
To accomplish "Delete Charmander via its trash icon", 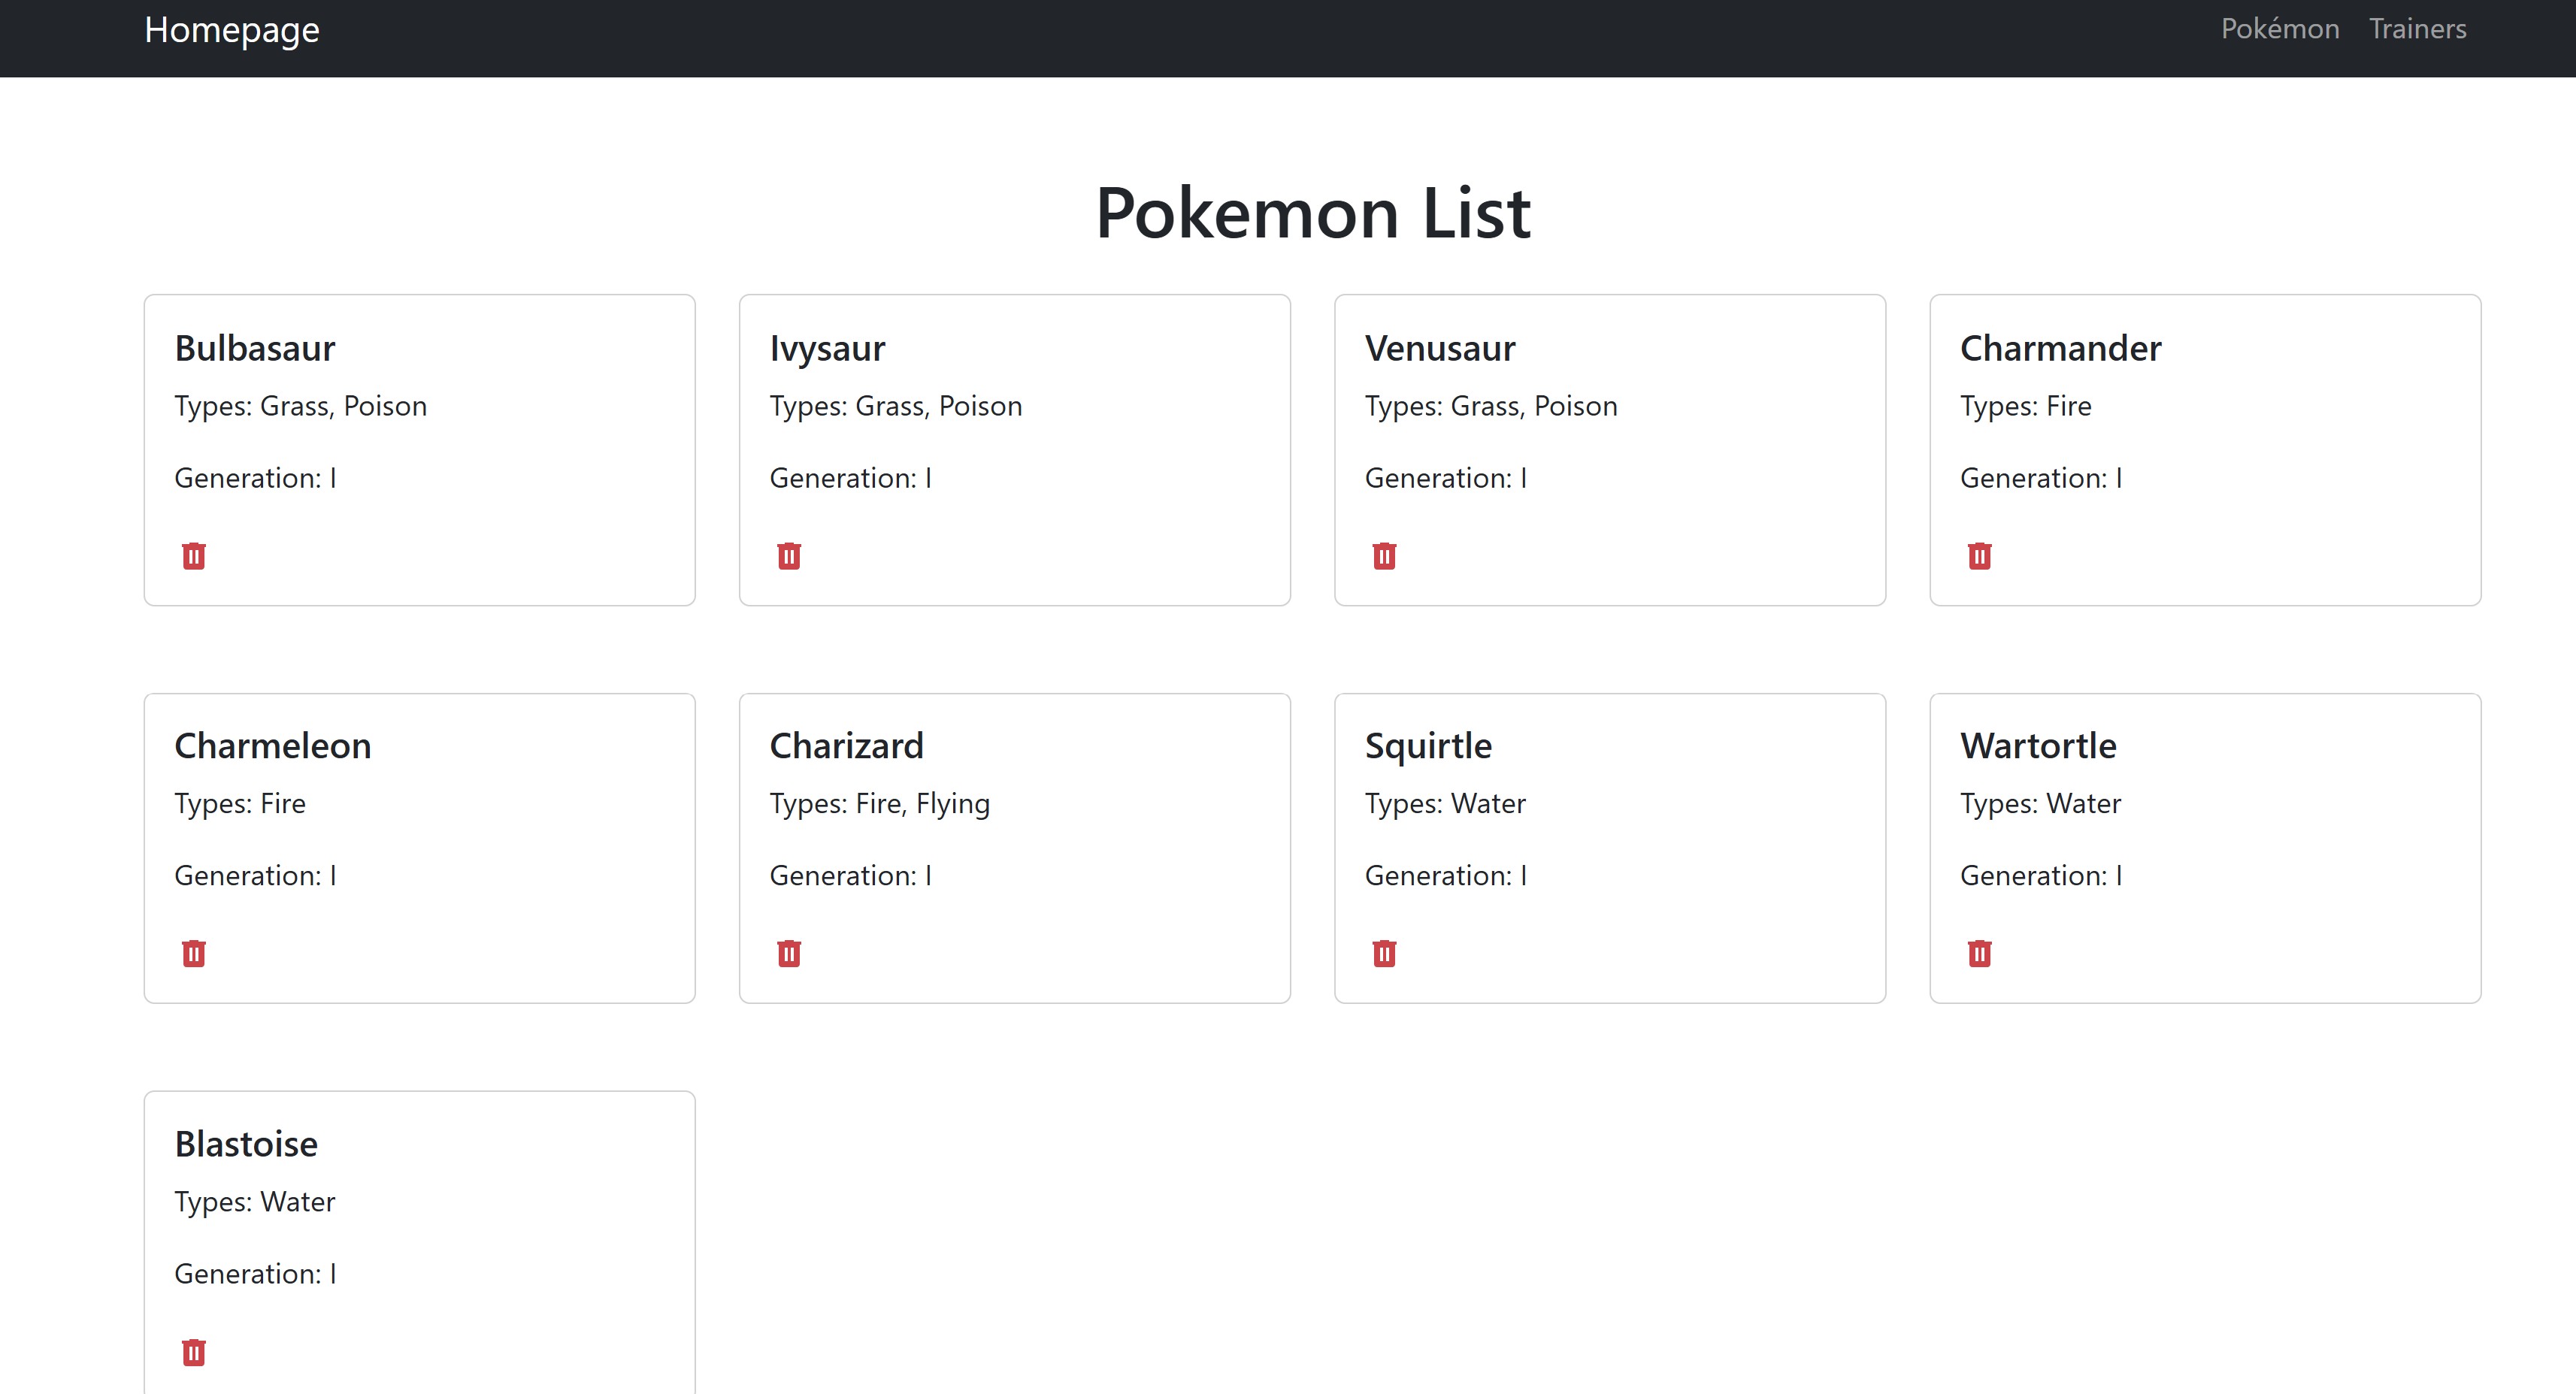I will pyautogui.click(x=1978, y=555).
